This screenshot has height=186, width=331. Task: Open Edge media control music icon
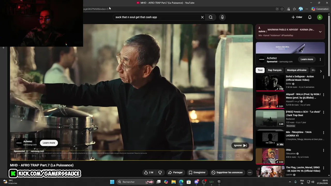pyautogui.click(x=288, y=9)
